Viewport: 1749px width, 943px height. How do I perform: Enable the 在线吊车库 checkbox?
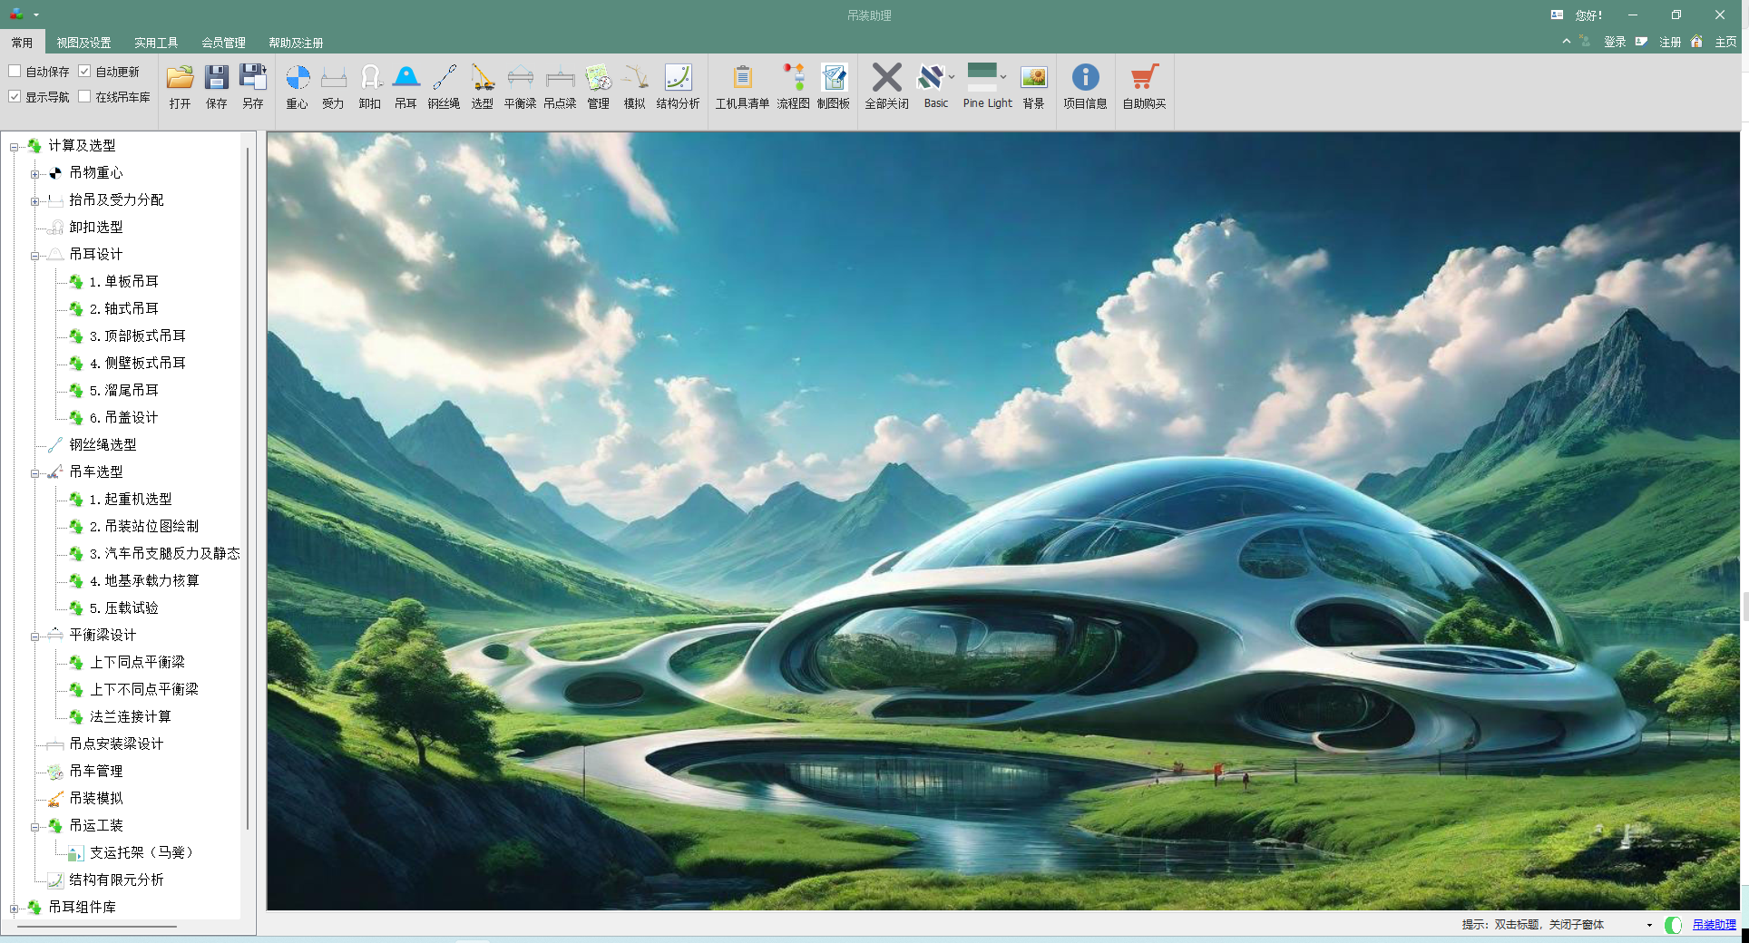coord(84,96)
